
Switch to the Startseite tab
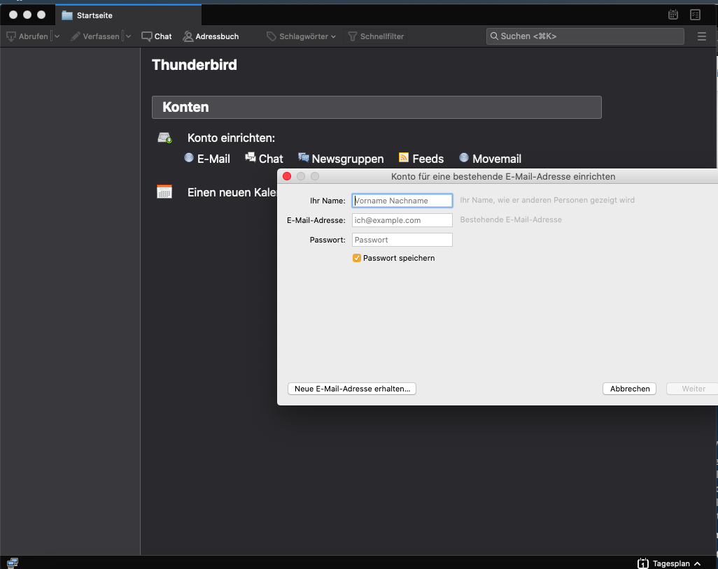[x=94, y=15]
